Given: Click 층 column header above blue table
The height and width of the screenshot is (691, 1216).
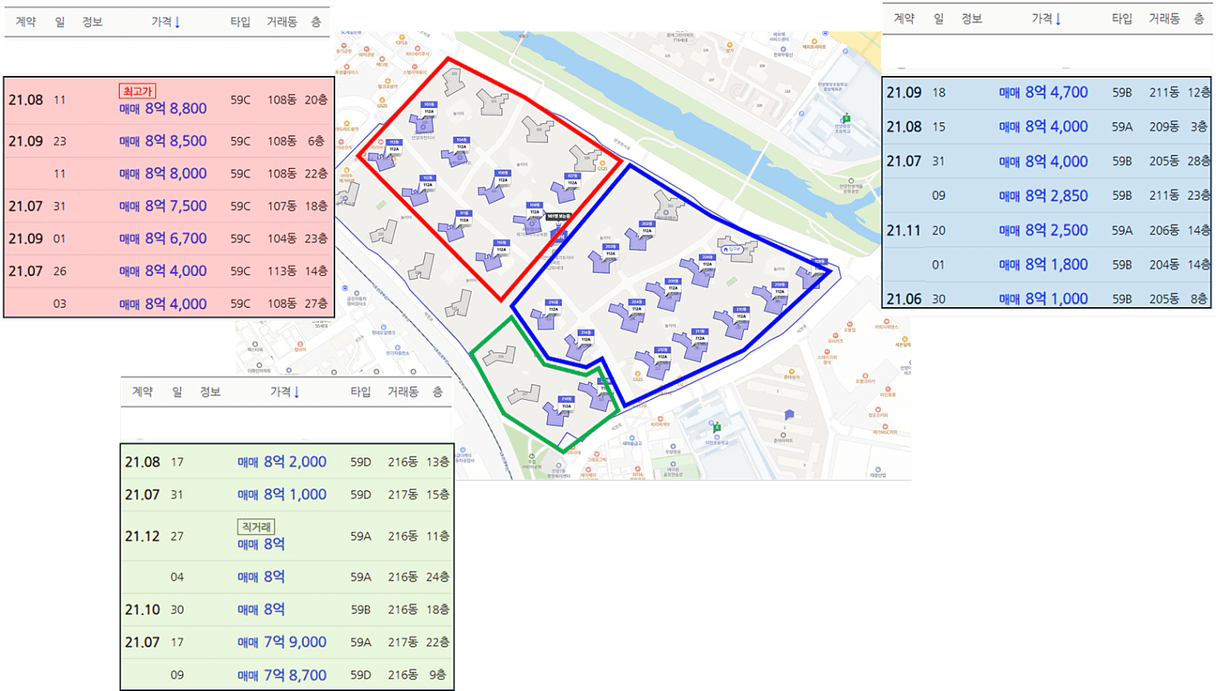Looking at the screenshot, I should tap(1198, 18).
